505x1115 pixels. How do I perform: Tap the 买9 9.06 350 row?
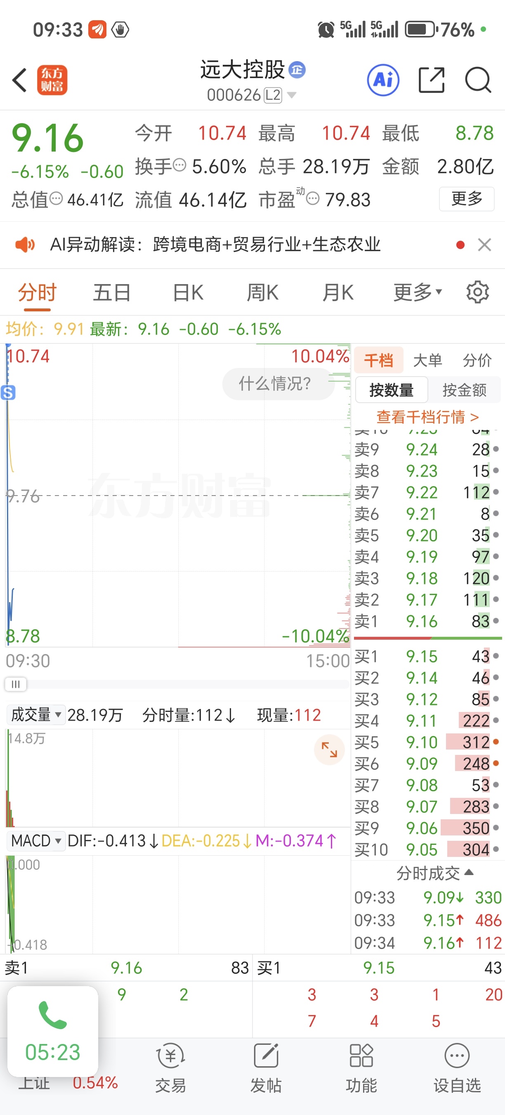[427, 828]
